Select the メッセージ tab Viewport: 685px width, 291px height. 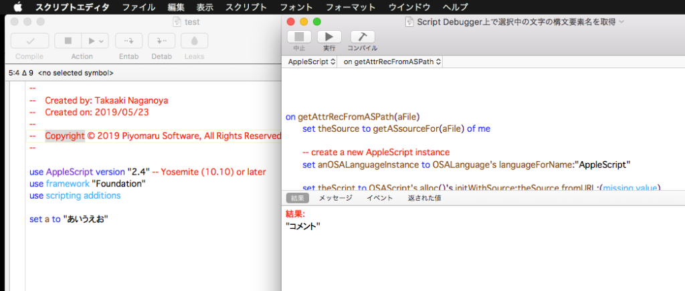point(336,198)
